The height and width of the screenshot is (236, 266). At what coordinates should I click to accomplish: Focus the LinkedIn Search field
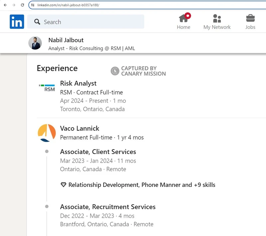coord(86,22)
